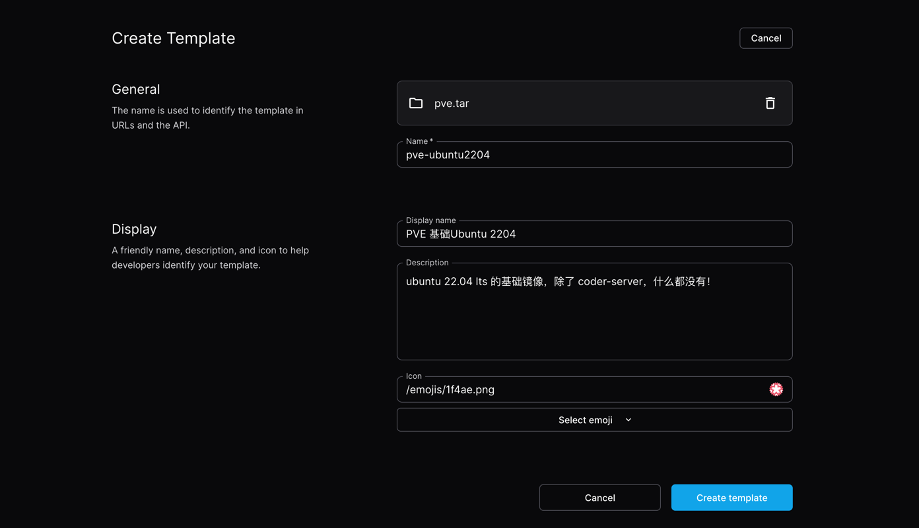Image resolution: width=919 pixels, height=528 pixels.
Task: Click the emoji preview in the Icon field
Action: click(x=776, y=389)
